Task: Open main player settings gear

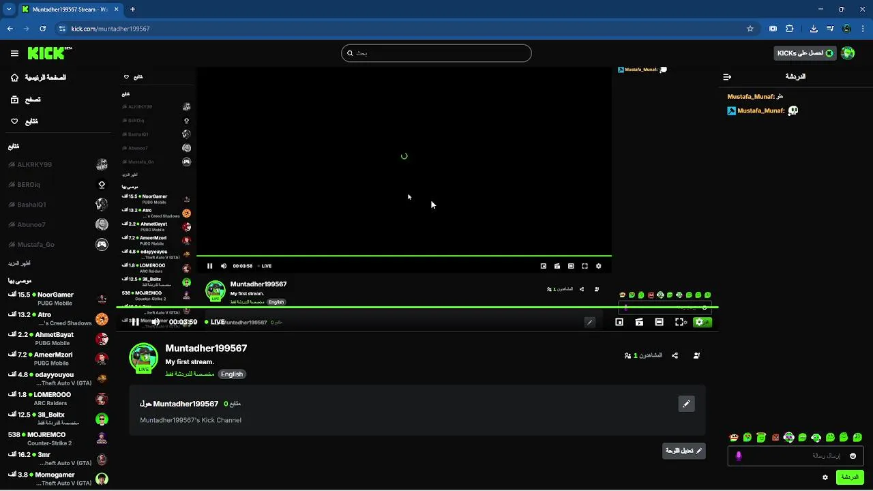Action: pos(699,322)
